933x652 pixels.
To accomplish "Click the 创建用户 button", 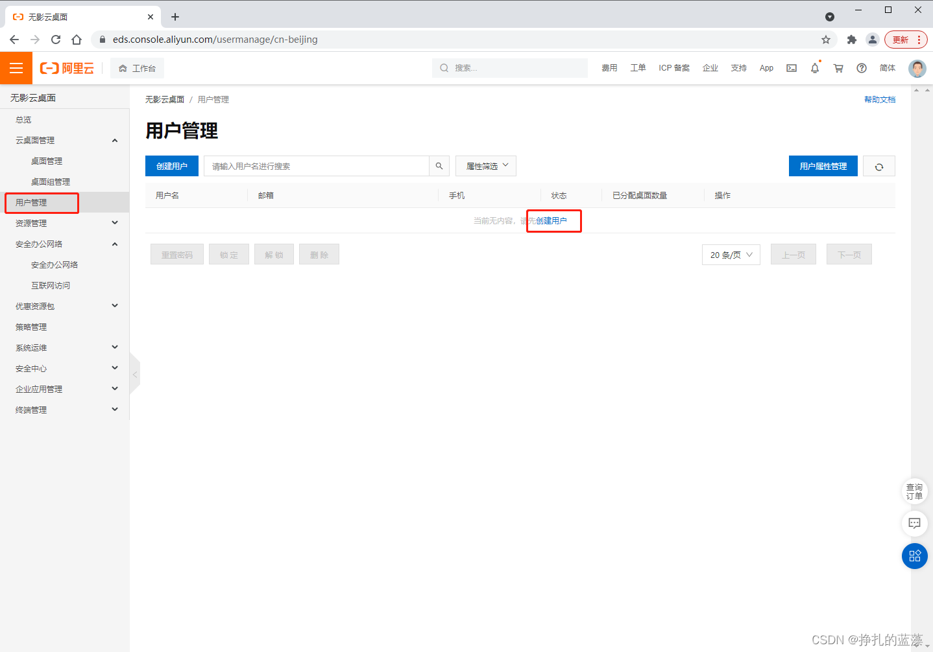I will 171,166.
